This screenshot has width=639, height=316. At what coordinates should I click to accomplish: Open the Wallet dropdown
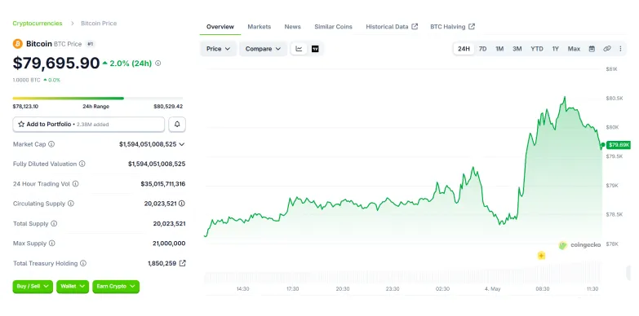(x=73, y=287)
